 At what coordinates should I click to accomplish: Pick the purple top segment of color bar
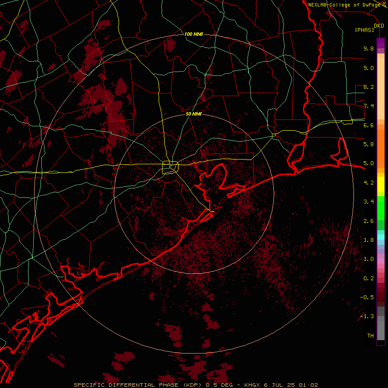381,43
